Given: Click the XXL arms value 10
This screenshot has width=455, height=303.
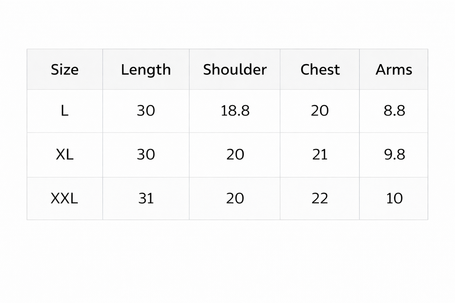Looking at the screenshot, I should 394,198.
